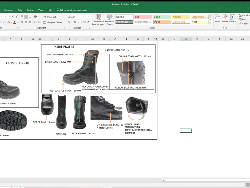Open the font size dropdown showing 11
Screen dimensions: 250x188
[x=9, y=17]
